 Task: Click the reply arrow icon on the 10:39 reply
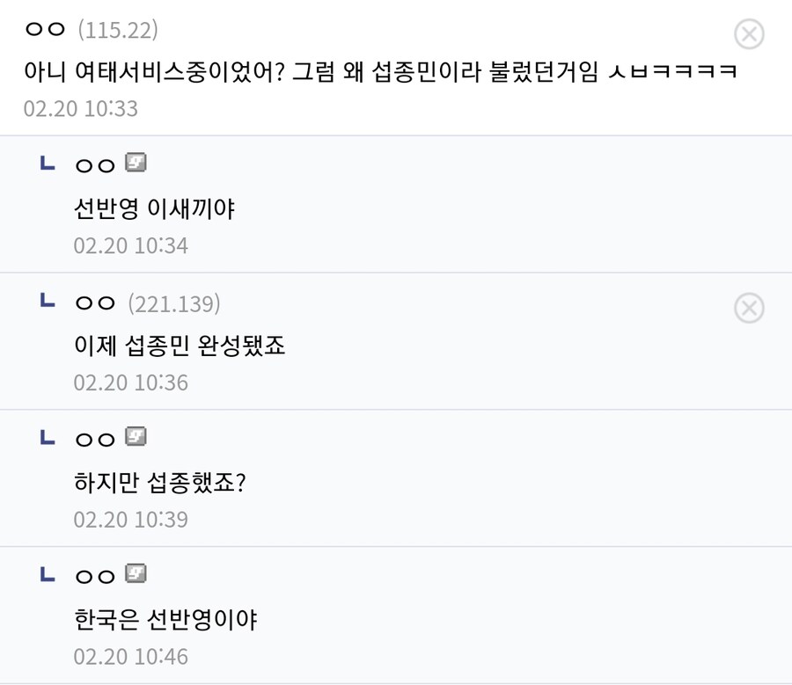click(x=48, y=437)
